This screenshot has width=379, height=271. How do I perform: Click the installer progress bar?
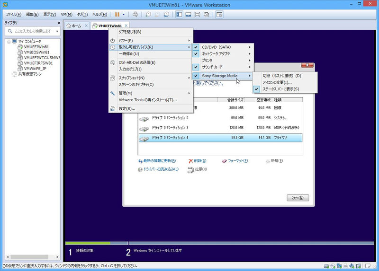(x=219, y=243)
